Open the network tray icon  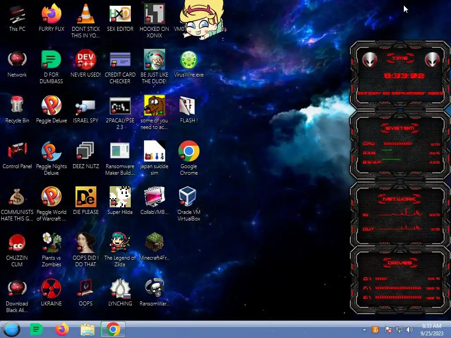pyautogui.click(x=399, y=330)
